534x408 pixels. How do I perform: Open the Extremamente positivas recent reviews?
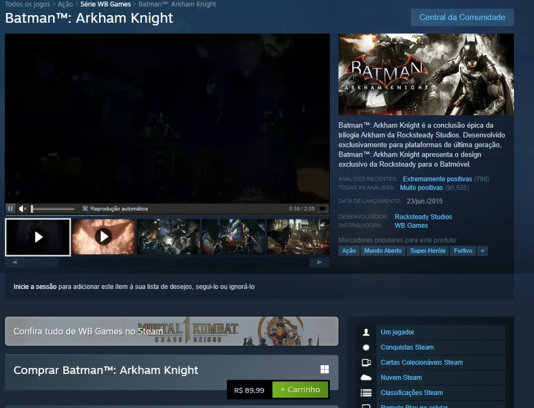437,179
